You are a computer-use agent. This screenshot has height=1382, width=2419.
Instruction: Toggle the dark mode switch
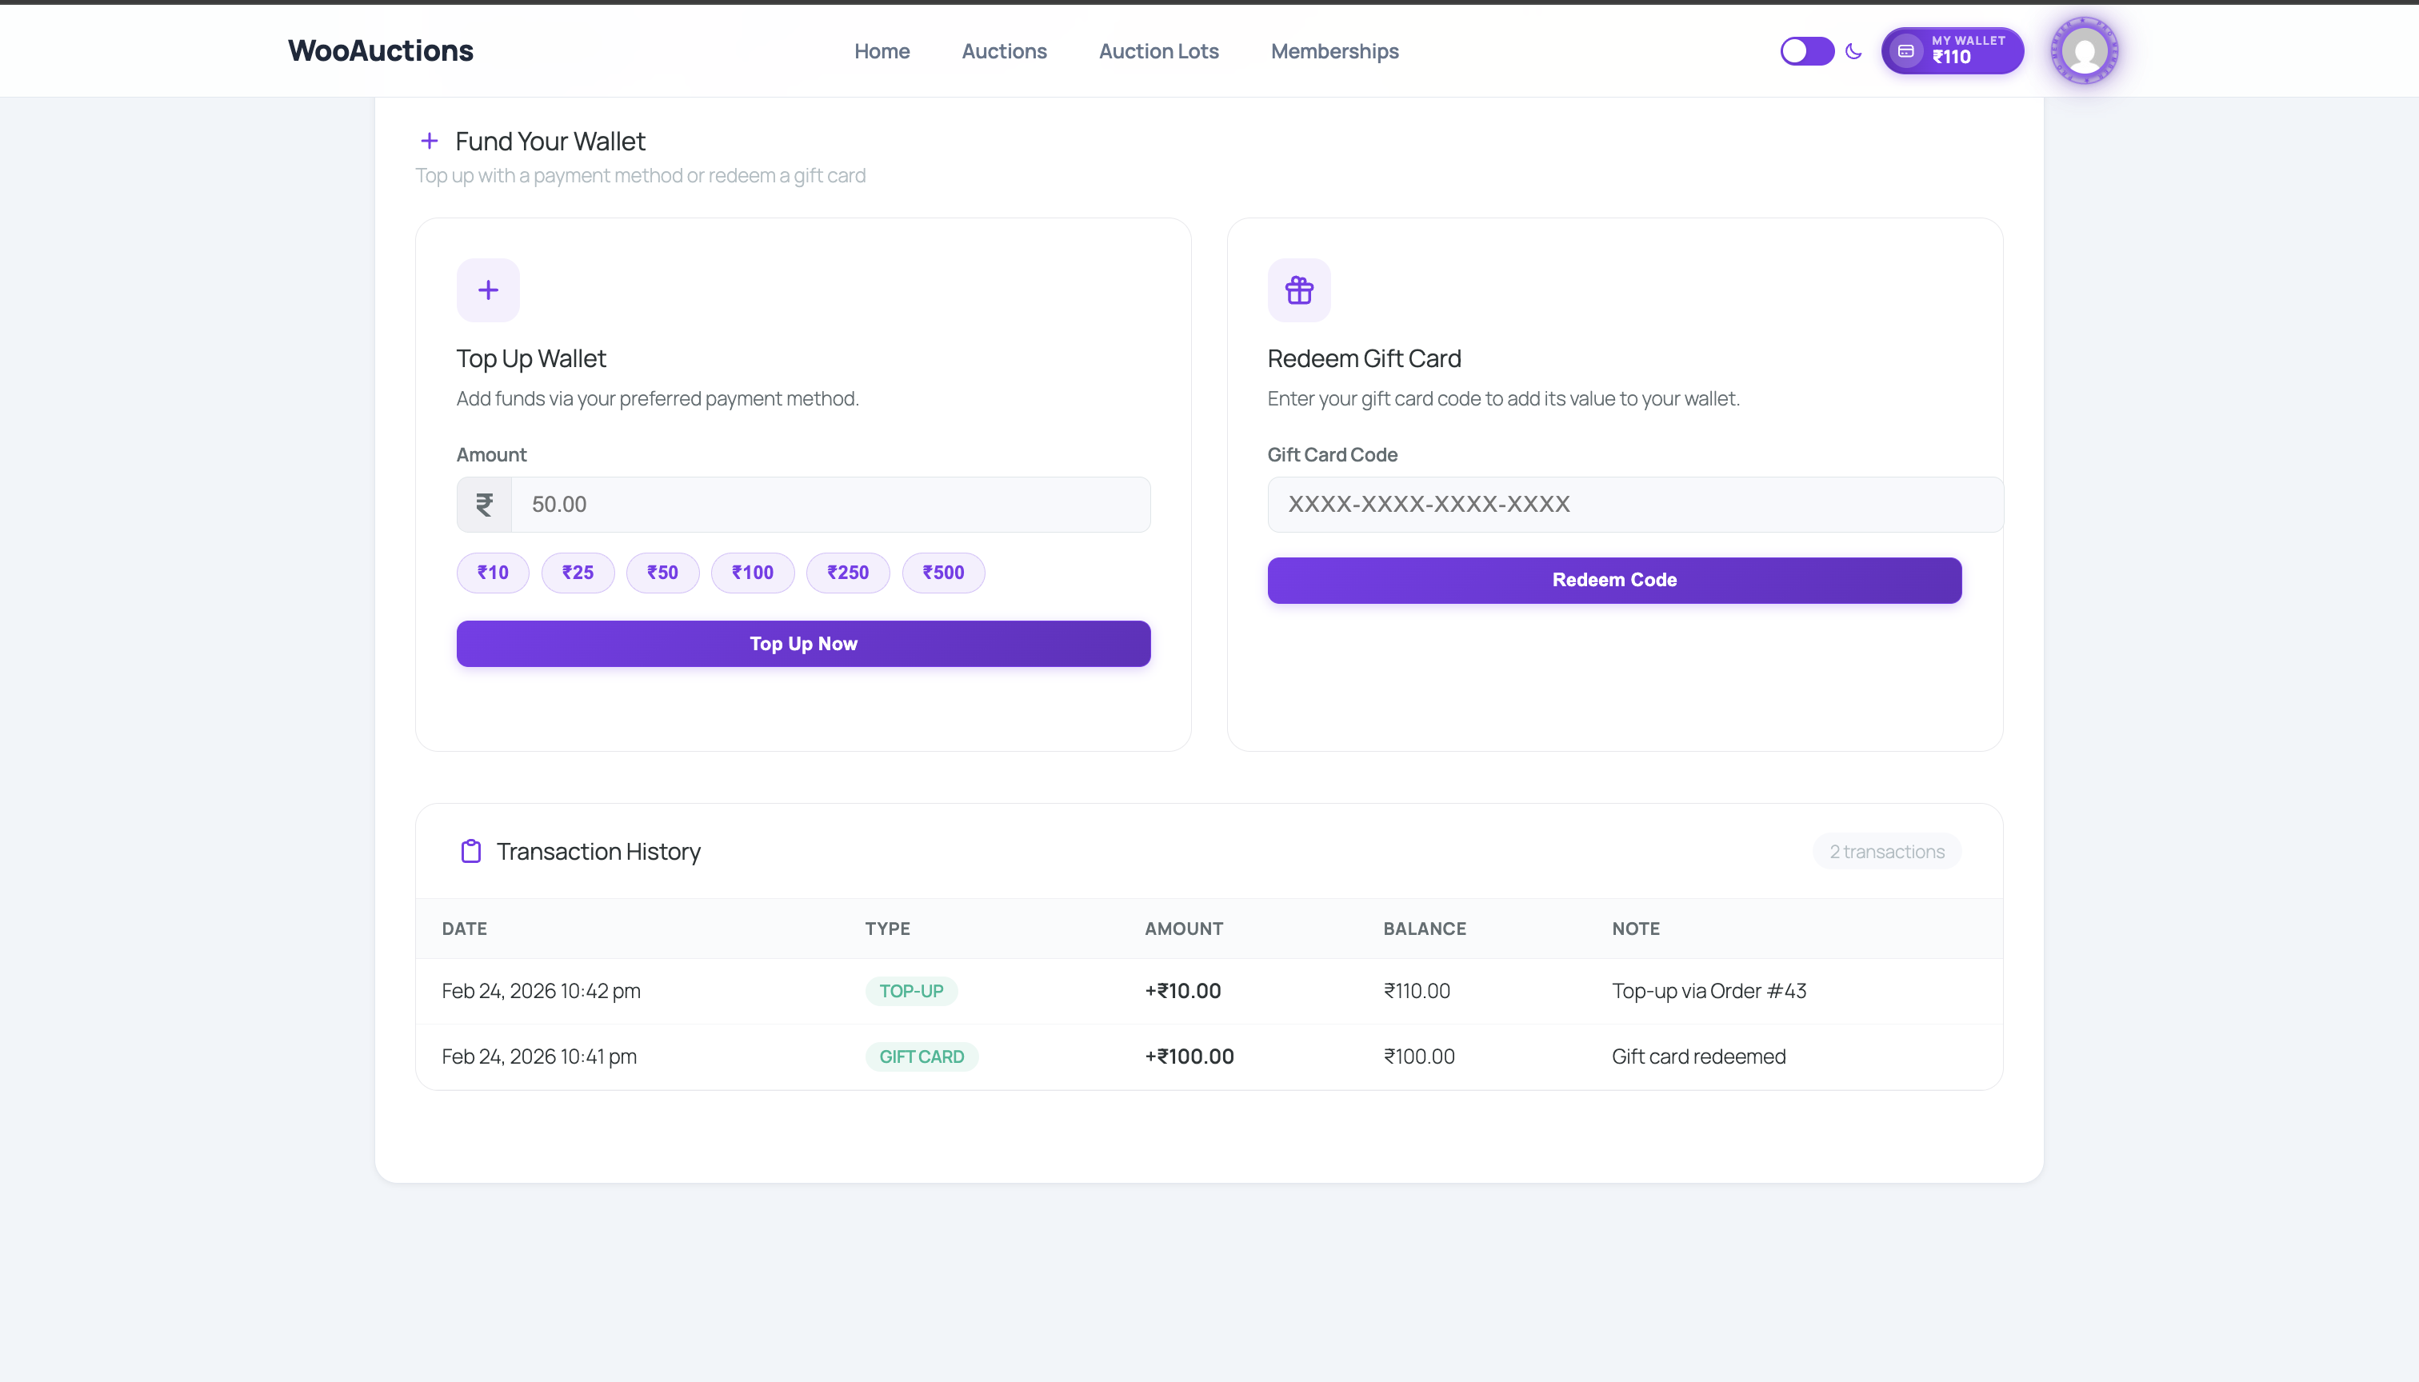pos(1805,50)
